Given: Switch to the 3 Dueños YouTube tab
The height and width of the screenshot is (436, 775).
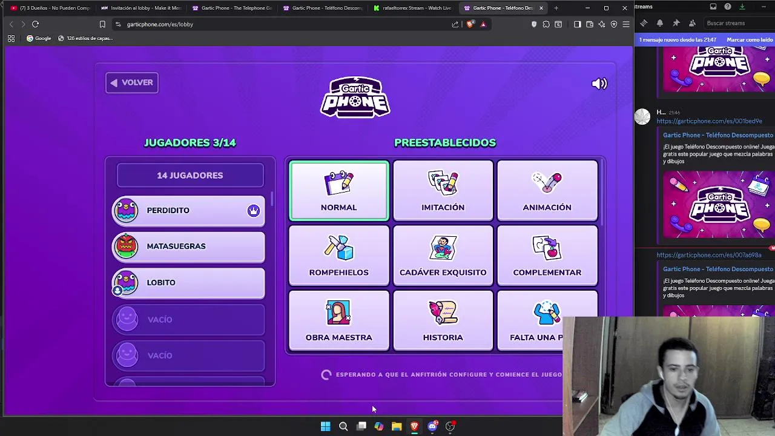Looking at the screenshot, I should click(50, 8).
